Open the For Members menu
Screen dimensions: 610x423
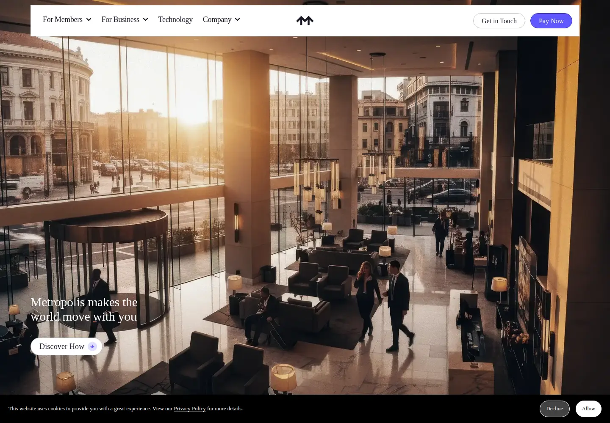[x=67, y=19]
